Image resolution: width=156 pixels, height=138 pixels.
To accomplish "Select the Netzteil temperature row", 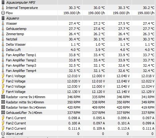I will 78,39.
